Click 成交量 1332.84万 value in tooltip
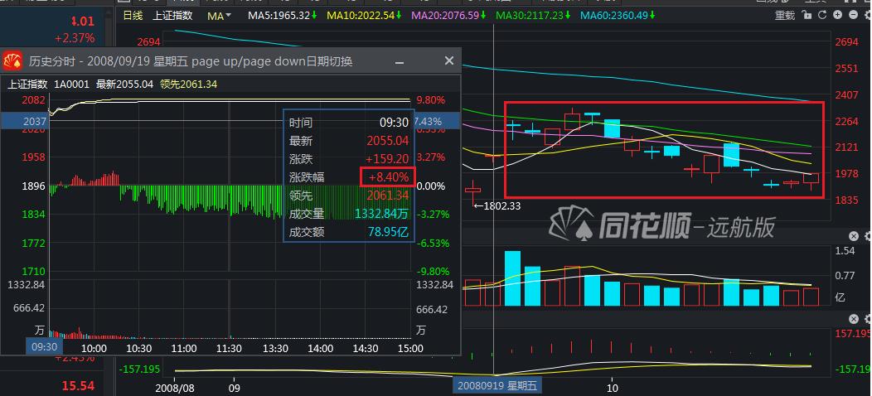Image resolution: width=872 pixels, height=396 pixels. click(x=382, y=214)
